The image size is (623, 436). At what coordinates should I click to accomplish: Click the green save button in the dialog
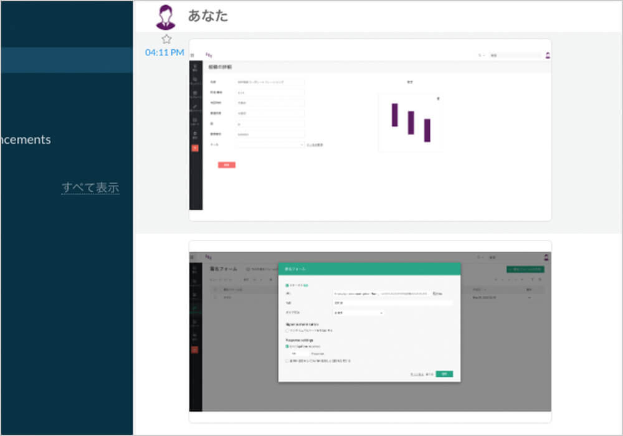coord(444,374)
